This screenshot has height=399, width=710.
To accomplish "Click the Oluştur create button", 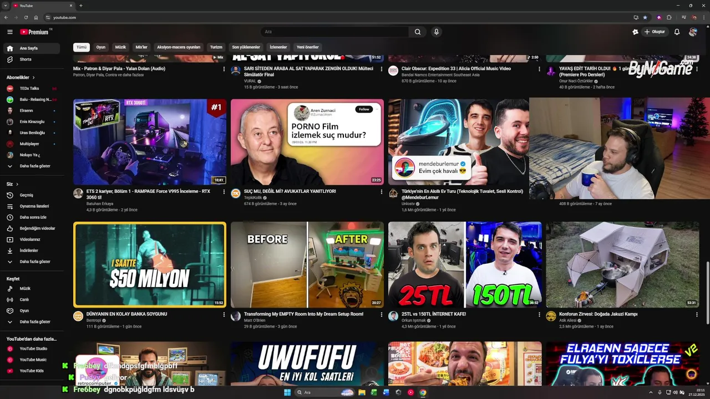I will click(x=655, y=32).
